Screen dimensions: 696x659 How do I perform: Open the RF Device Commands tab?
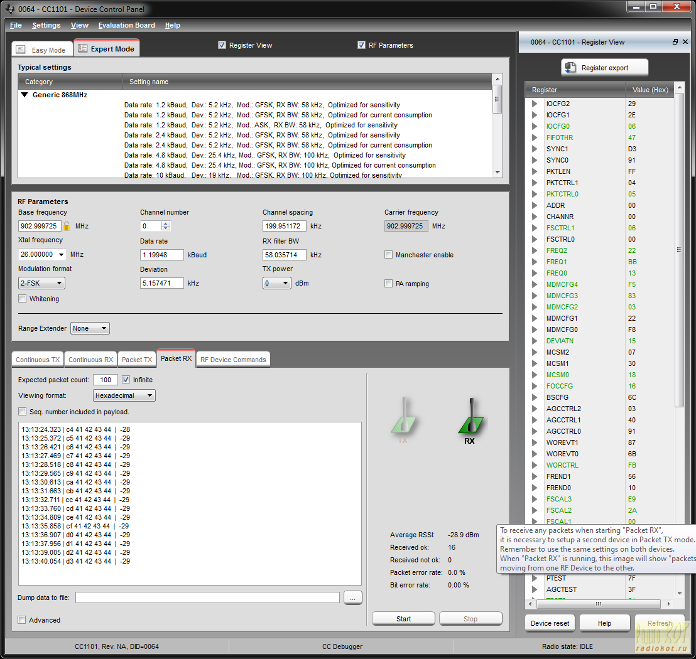point(233,360)
